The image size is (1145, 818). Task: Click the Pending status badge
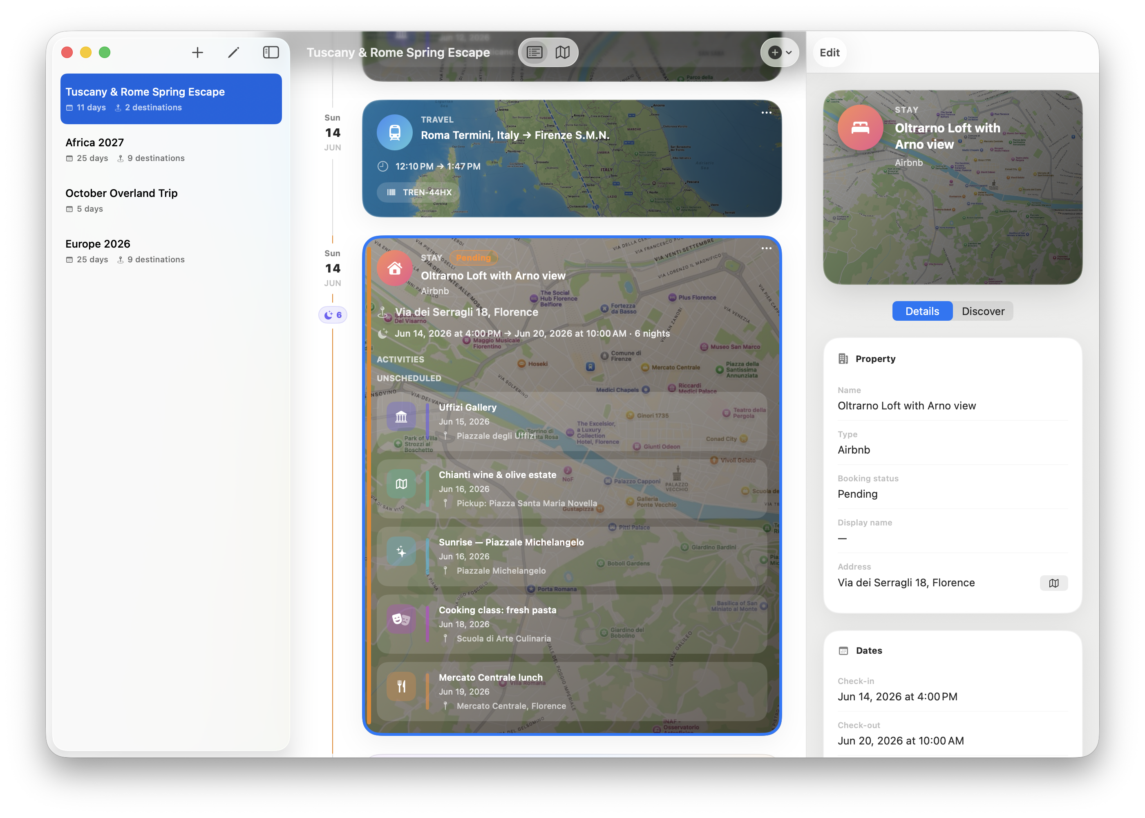click(473, 258)
